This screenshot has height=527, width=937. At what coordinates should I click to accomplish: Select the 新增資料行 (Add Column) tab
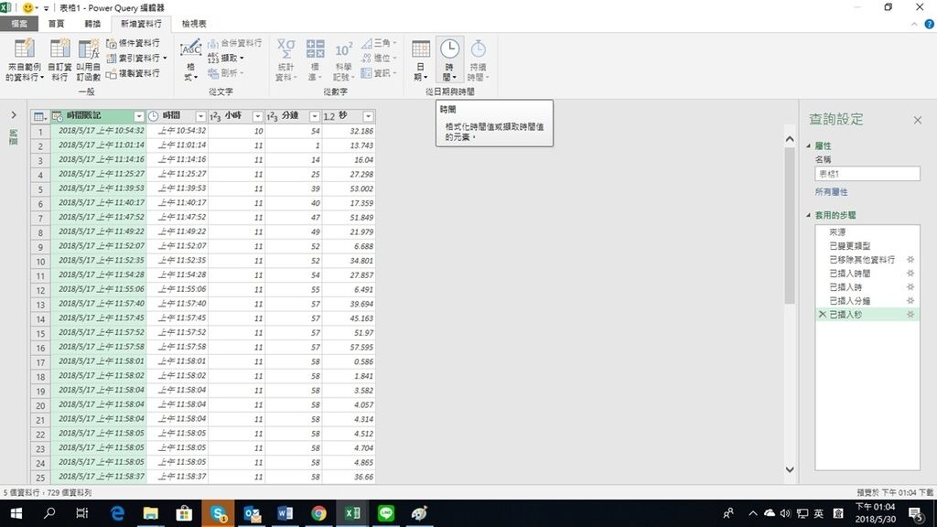click(141, 24)
